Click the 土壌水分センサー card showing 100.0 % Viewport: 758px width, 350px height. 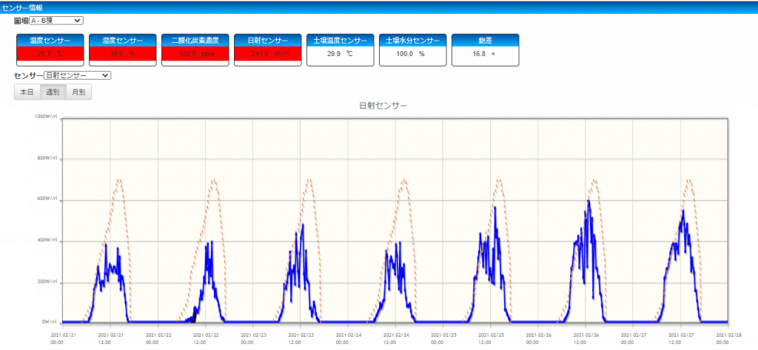(412, 50)
